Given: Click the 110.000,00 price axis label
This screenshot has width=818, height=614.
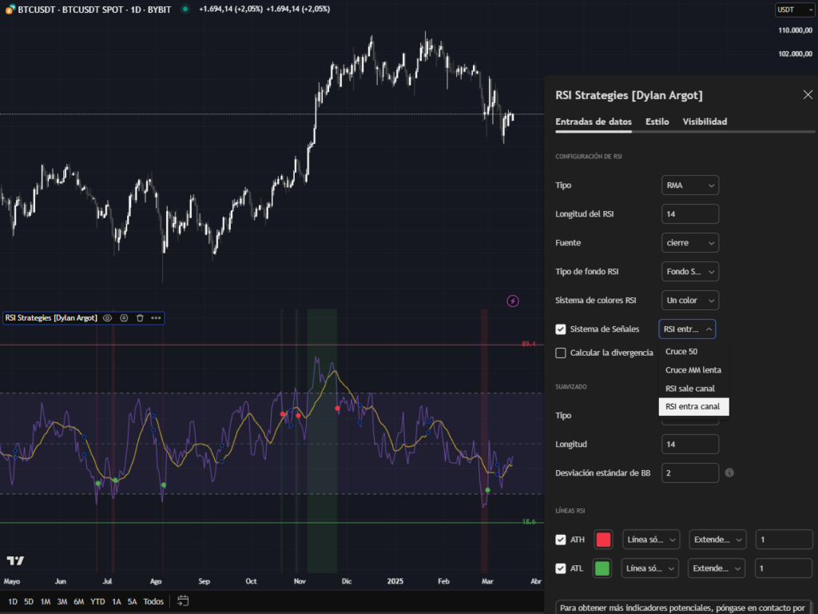Looking at the screenshot, I should 795,30.
